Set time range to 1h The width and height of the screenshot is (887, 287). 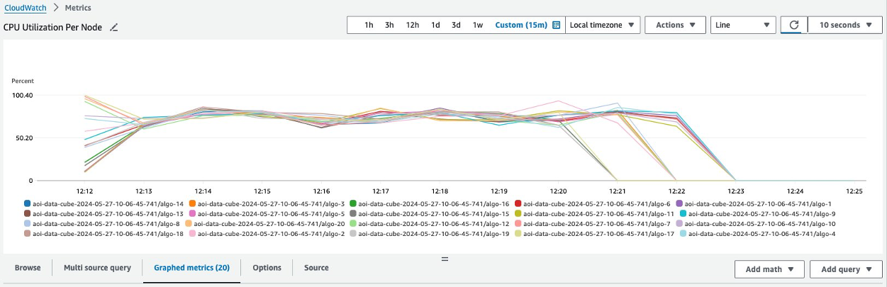pos(369,25)
